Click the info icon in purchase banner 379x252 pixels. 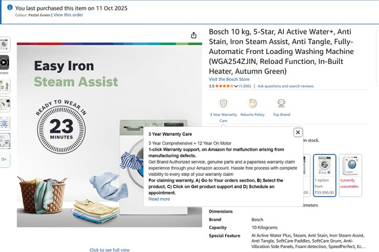(x=9, y=7)
